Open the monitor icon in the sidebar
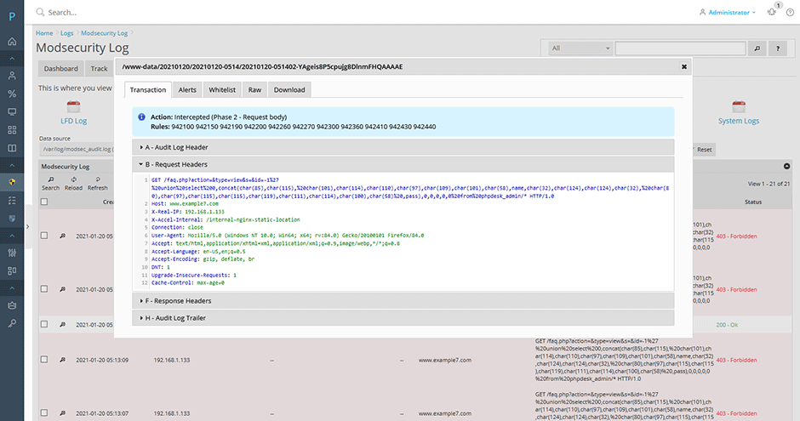The width and height of the screenshot is (800, 421). (x=12, y=111)
